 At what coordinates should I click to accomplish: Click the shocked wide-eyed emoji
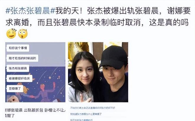(x=23, y=34)
